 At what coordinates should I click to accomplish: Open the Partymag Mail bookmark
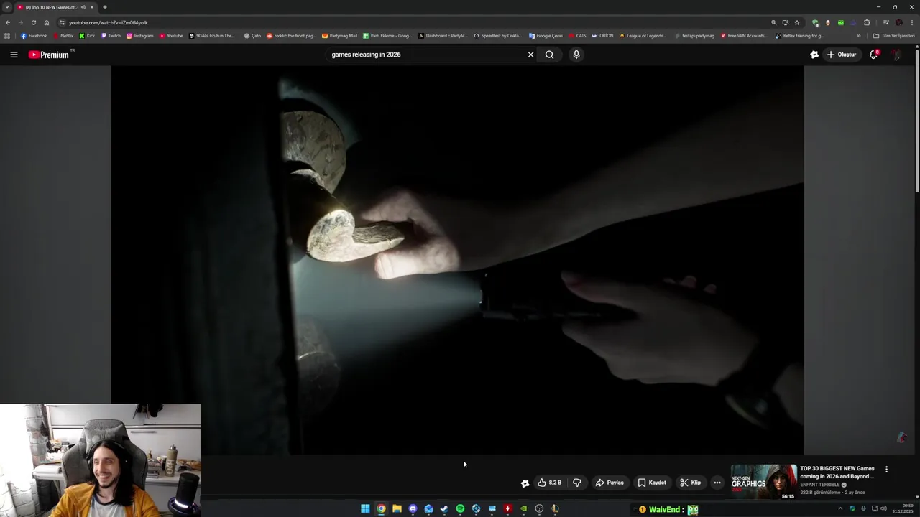[x=339, y=36]
